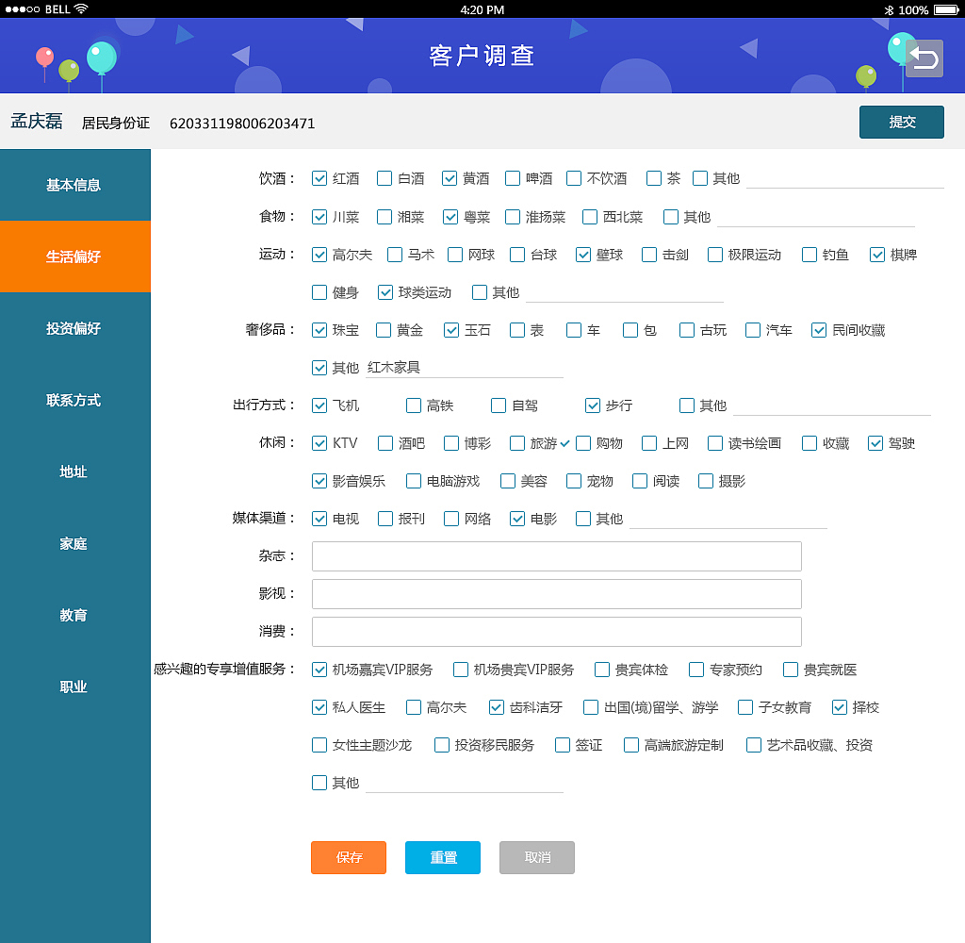Check the 白酒 checkbox under 饮酒
The image size is (965, 943).
point(384,177)
